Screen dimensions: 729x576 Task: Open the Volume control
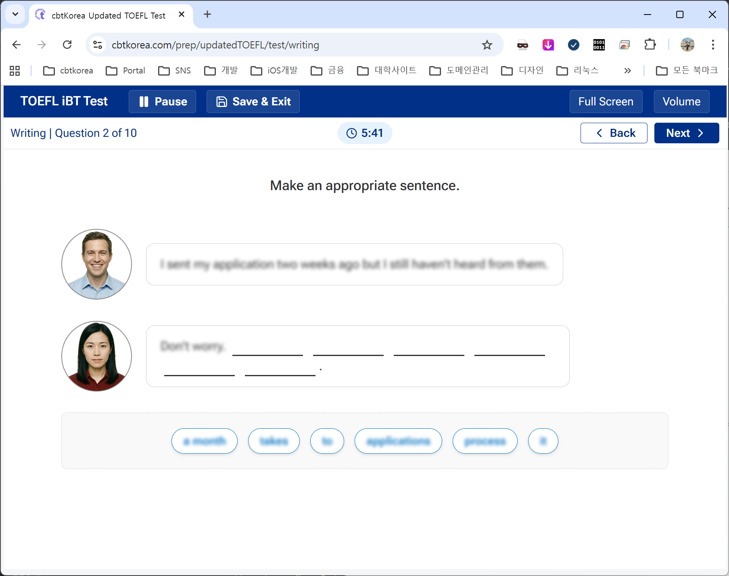pos(681,101)
